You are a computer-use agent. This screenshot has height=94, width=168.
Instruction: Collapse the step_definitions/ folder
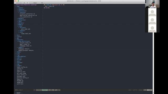24,41
